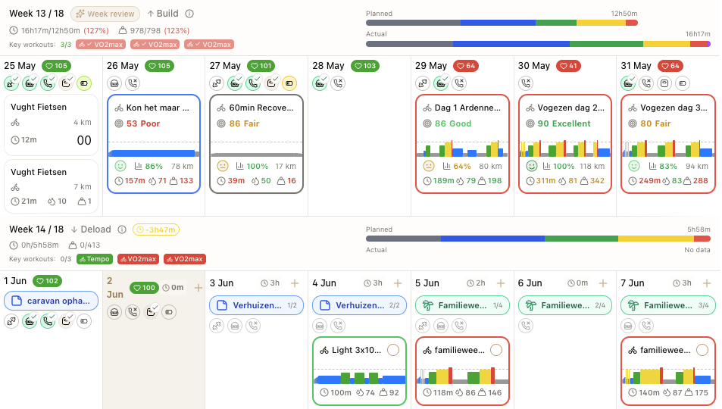Click the 2 Jun battery icon
722x409 pixels.
pyautogui.click(x=169, y=312)
